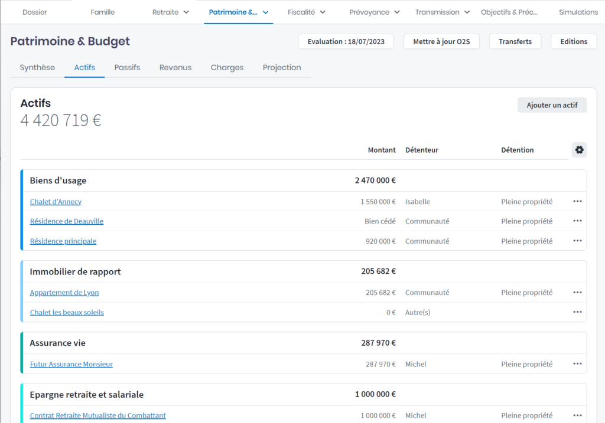The width and height of the screenshot is (605, 423).
Task: Click the Ajouter un actif button
Action: point(552,105)
